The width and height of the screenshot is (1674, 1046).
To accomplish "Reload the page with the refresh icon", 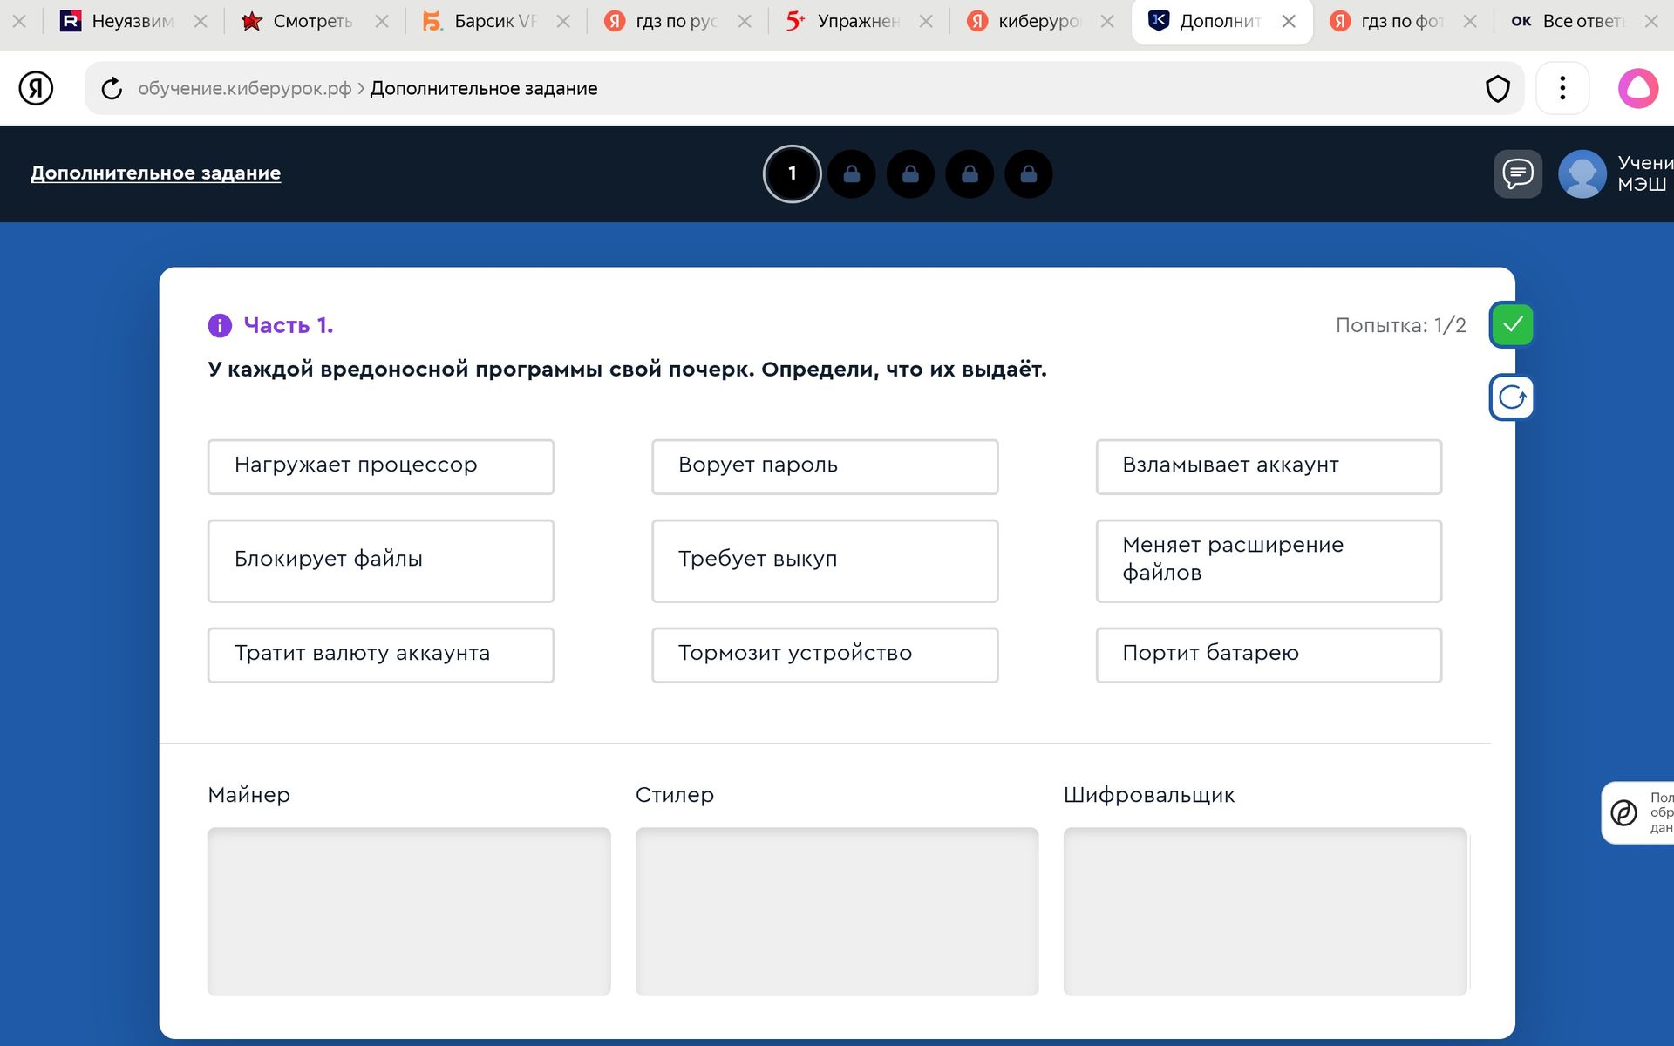I will click(x=112, y=88).
